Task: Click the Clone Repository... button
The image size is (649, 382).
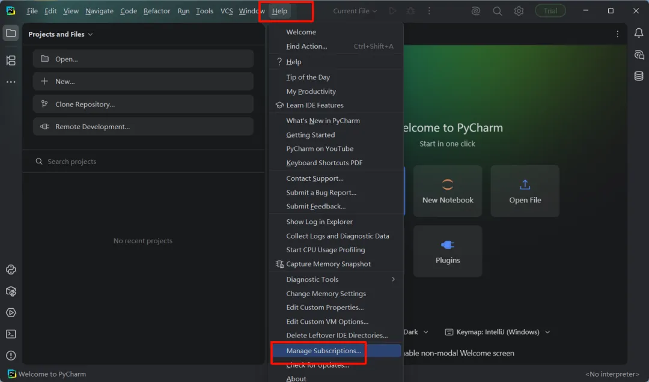Action: point(143,105)
